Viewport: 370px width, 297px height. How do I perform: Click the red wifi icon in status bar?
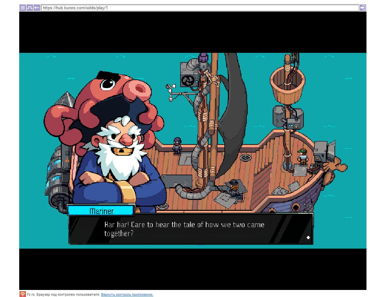pos(22,294)
